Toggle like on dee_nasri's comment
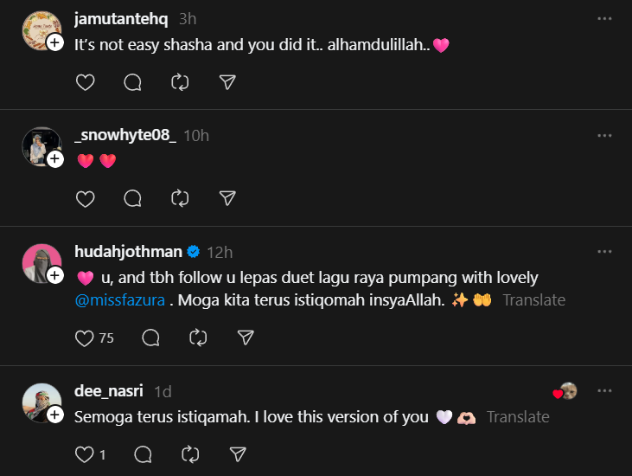This screenshot has width=632, height=476. [x=85, y=454]
